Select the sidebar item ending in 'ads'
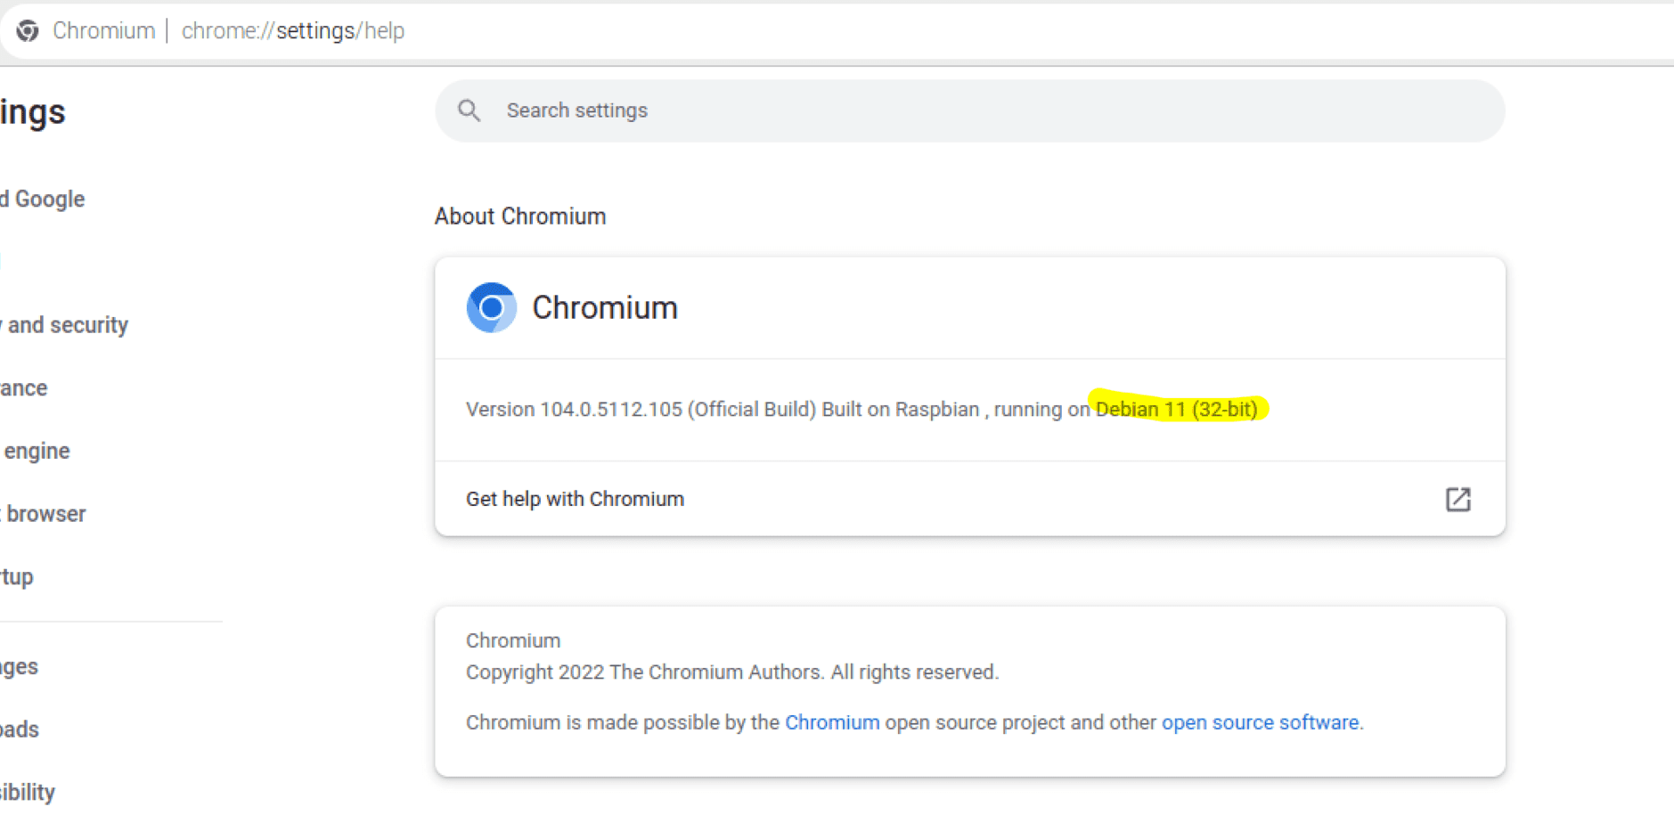Image resolution: width=1674 pixels, height=823 pixels. click(x=20, y=729)
